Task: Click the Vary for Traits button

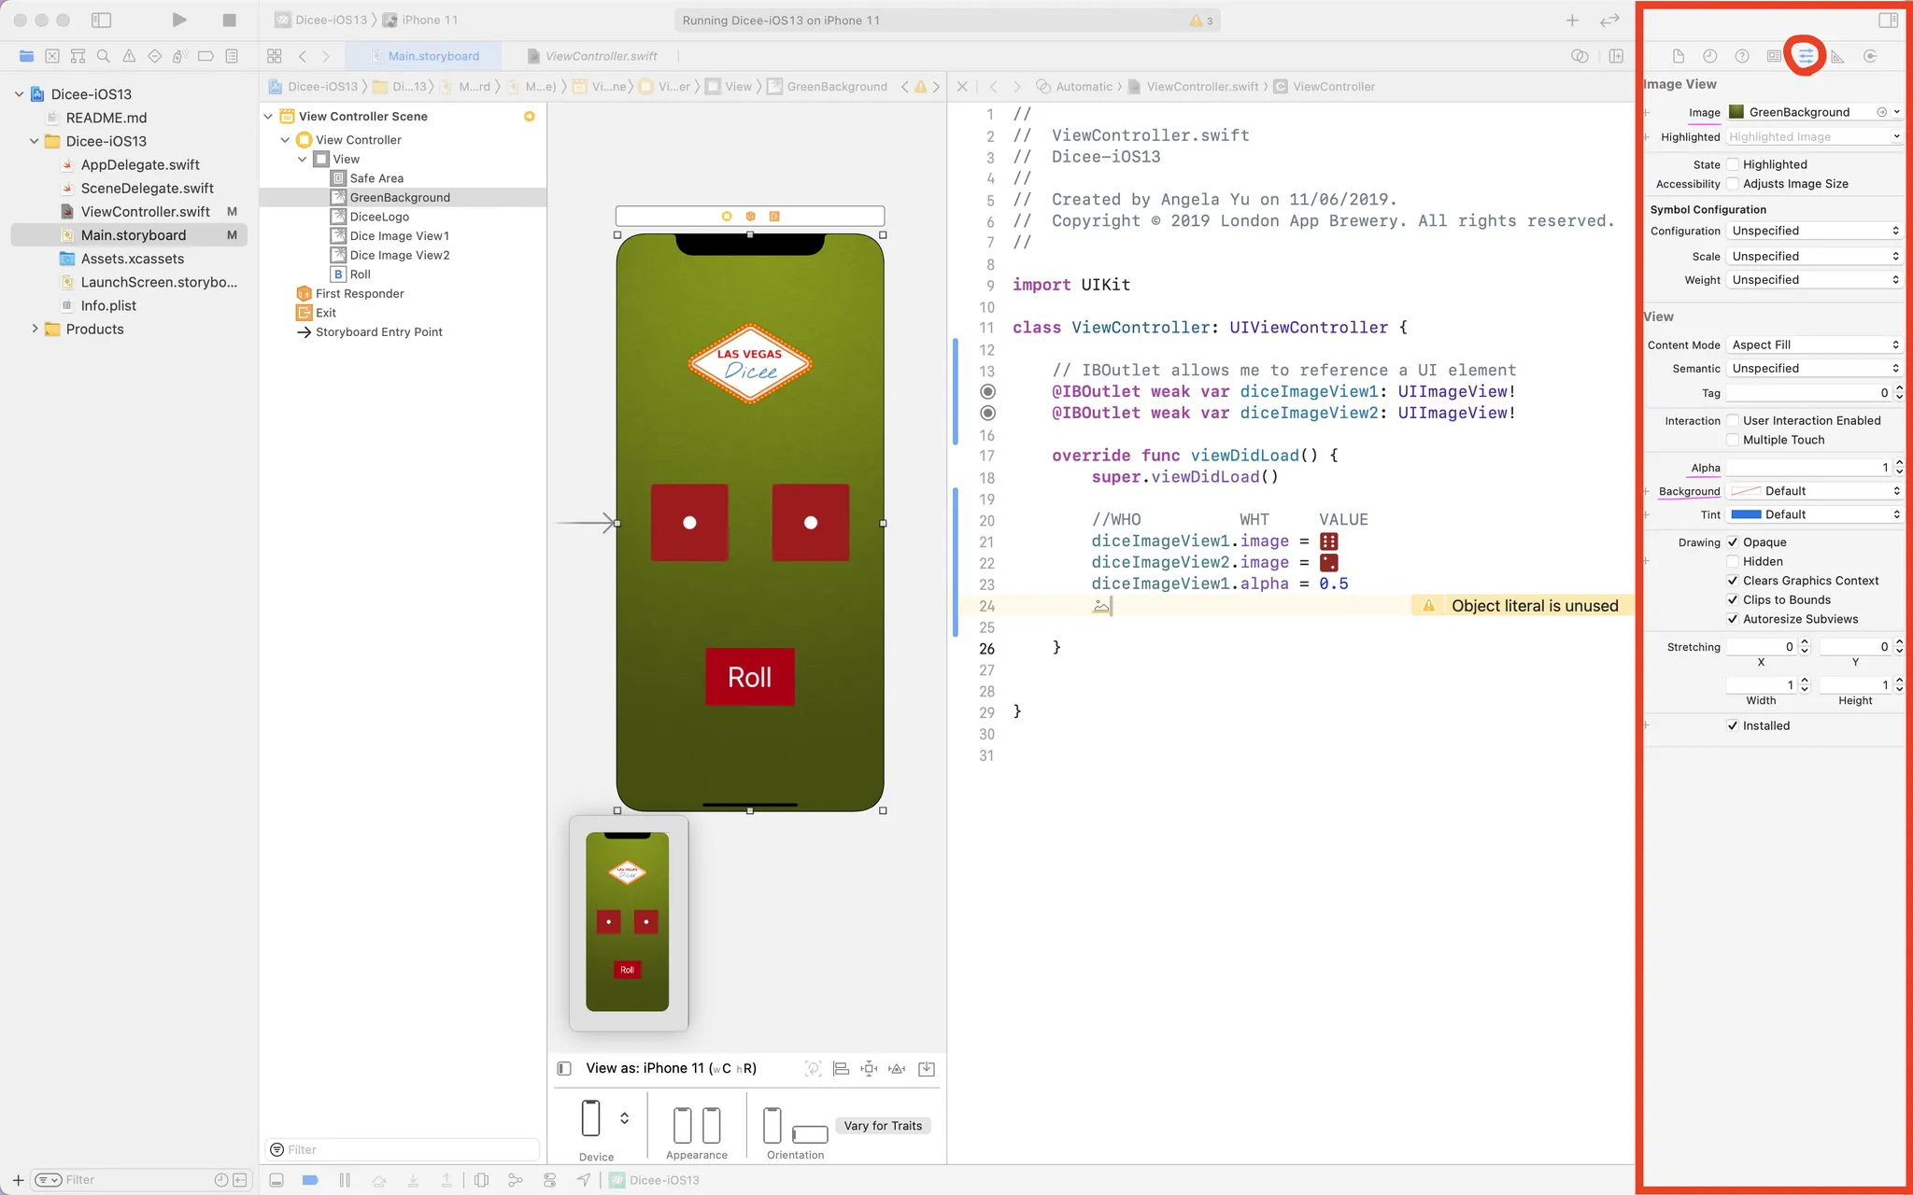Action: pos(883,1126)
